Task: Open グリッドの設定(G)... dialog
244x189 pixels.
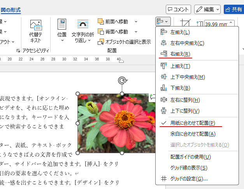Action: click(197, 178)
